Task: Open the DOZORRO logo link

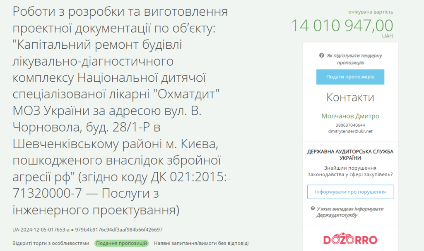Action: [350, 239]
